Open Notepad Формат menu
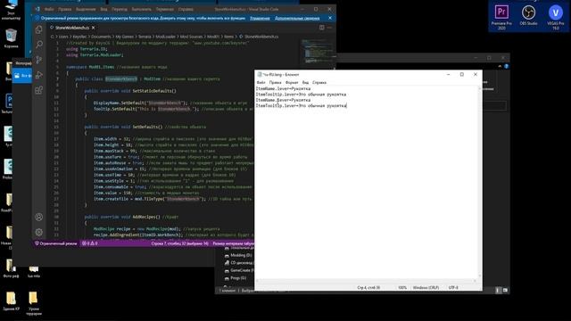 [292, 83]
